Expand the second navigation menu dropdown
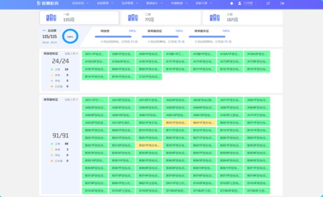Image resolution: width=323 pixels, height=197 pixels. [112, 3]
